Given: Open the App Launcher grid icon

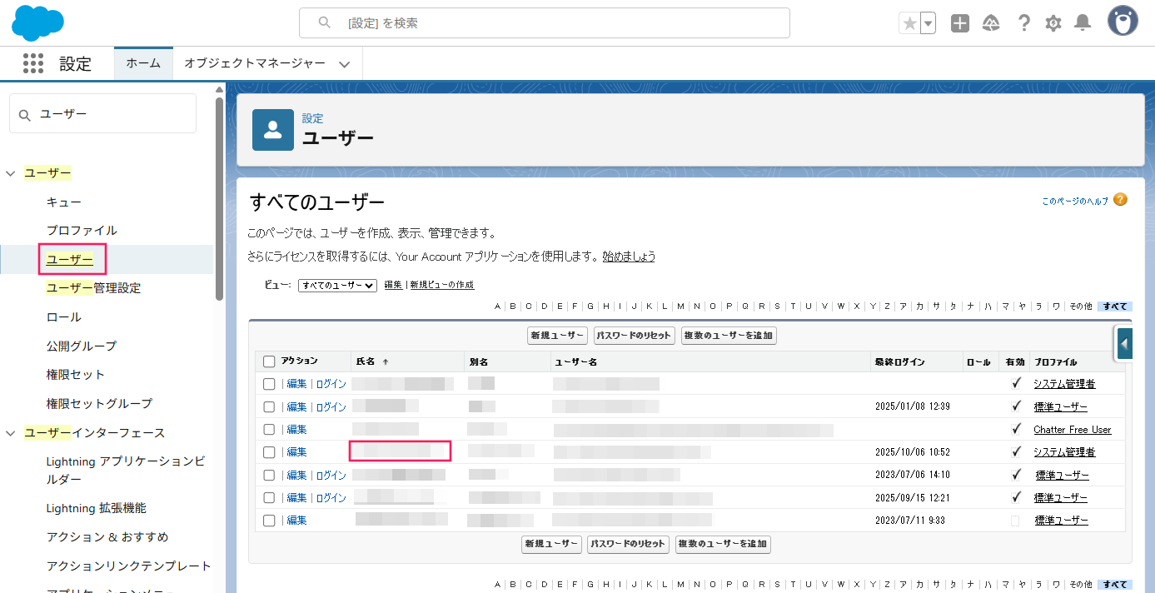Looking at the screenshot, I should 33,63.
